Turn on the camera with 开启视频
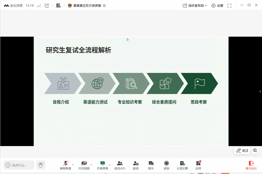This screenshot has height=174, width=262. [84, 165]
